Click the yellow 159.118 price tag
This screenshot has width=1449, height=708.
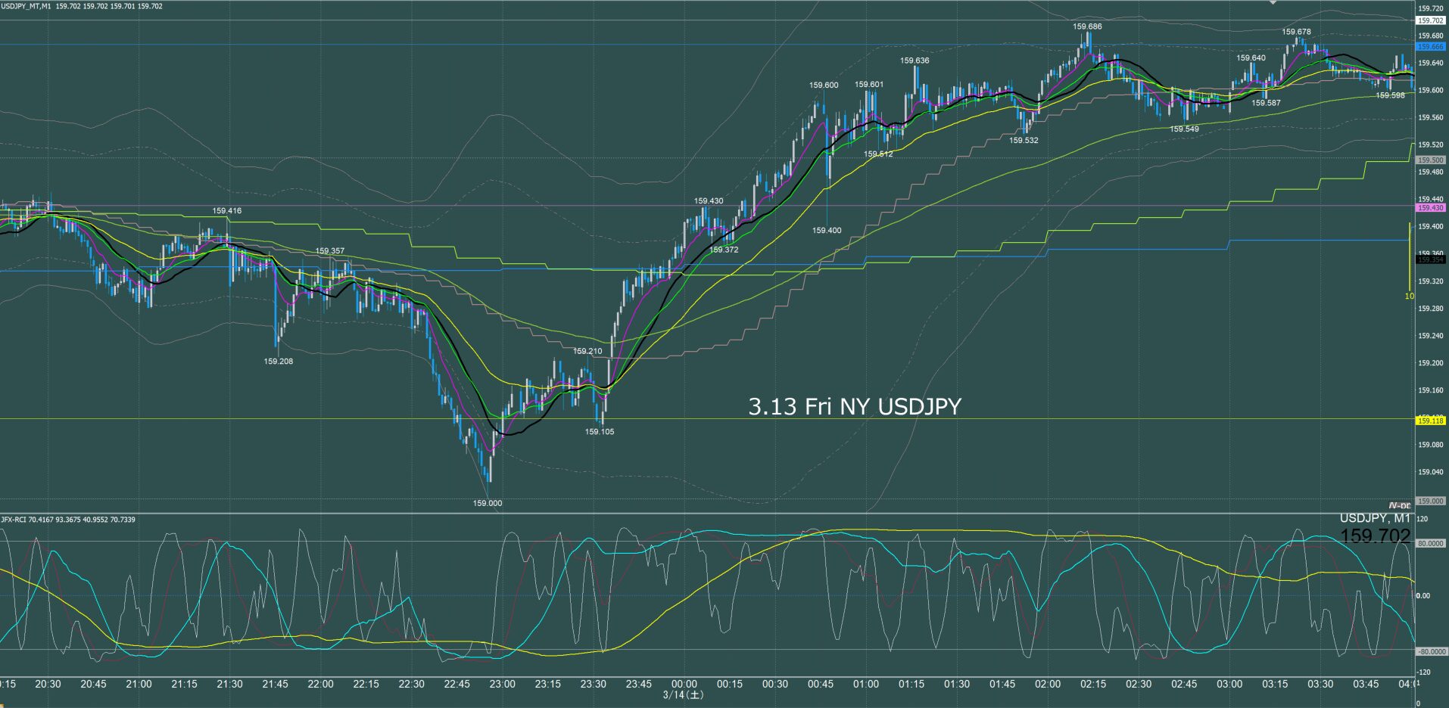point(1430,421)
